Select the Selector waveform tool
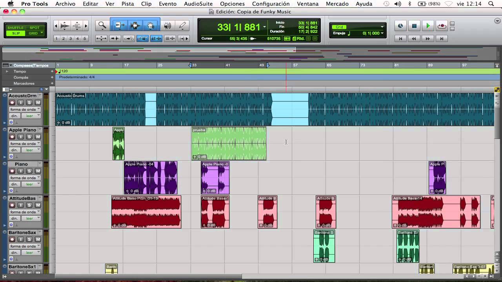The height and width of the screenshot is (282, 502). pos(135,25)
